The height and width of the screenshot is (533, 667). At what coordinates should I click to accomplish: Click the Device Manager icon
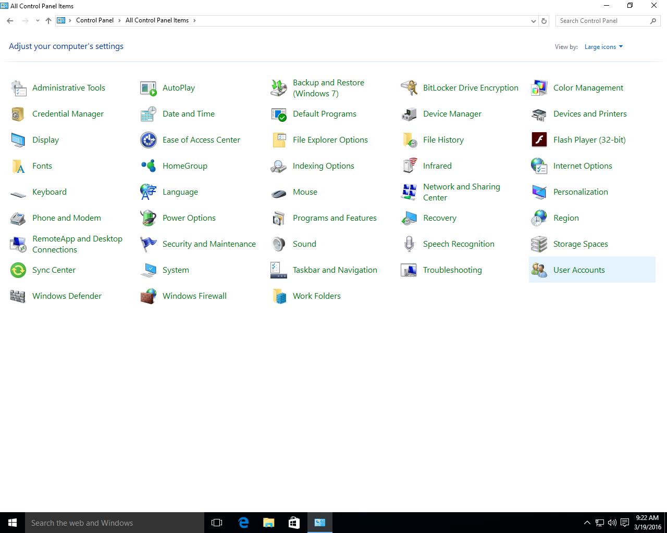pos(409,114)
